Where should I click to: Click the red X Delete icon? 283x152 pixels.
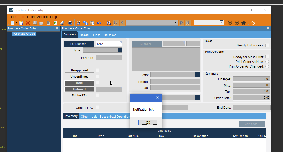(x=28, y=23)
